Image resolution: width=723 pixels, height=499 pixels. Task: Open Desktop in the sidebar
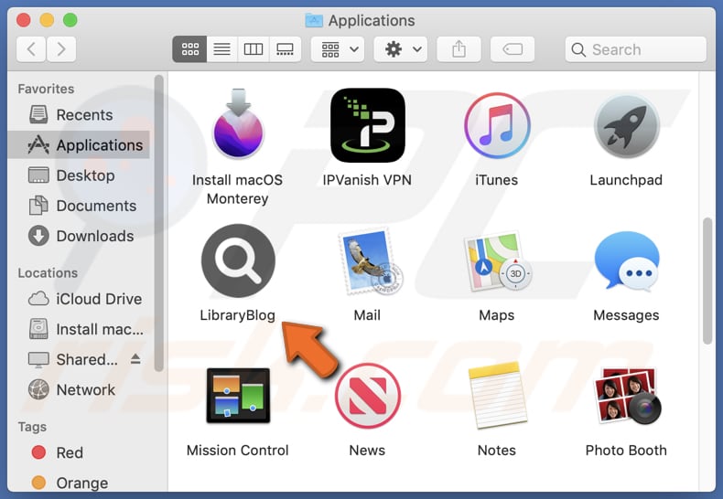point(79,175)
